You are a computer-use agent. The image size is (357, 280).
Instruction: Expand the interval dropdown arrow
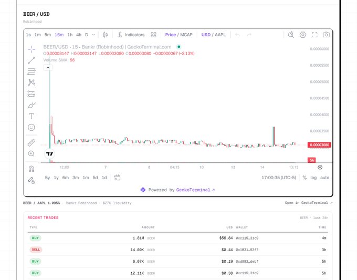point(93,35)
